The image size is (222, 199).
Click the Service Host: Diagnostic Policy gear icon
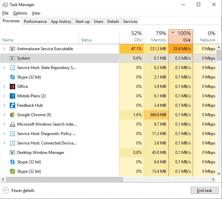(12, 134)
